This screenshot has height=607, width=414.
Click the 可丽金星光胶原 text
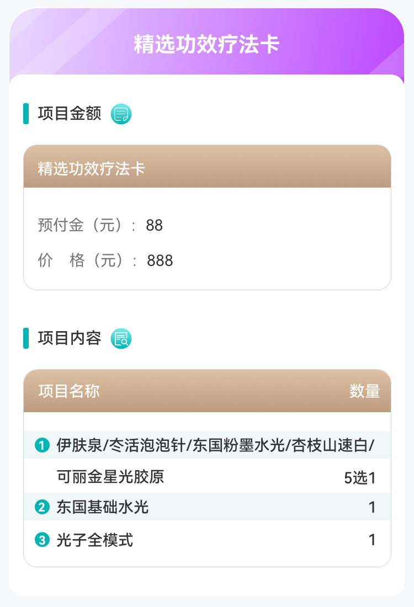click(110, 476)
